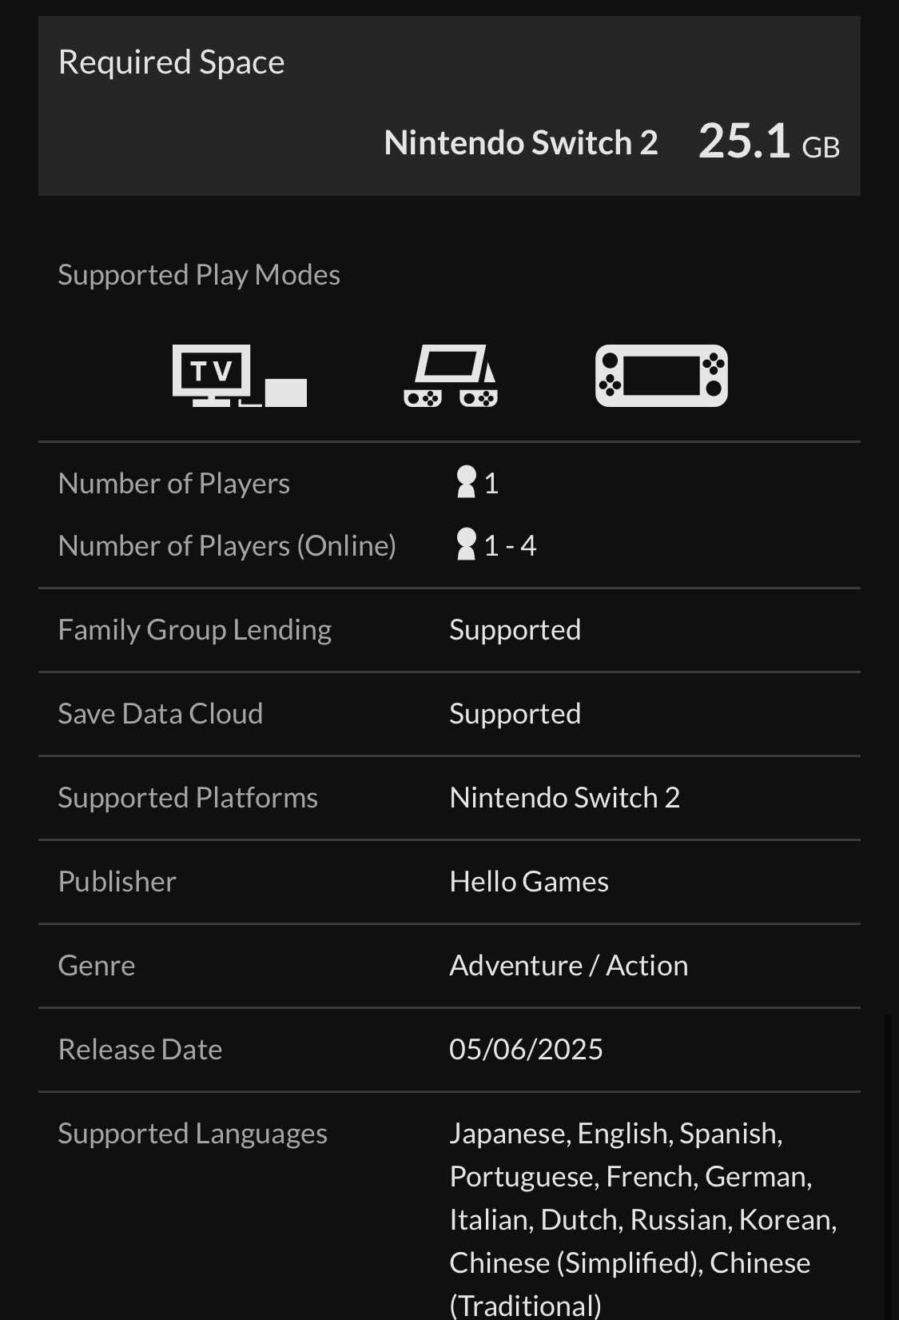Click the Required Space heading
This screenshot has width=899, height=1320.
pos(171,62)
